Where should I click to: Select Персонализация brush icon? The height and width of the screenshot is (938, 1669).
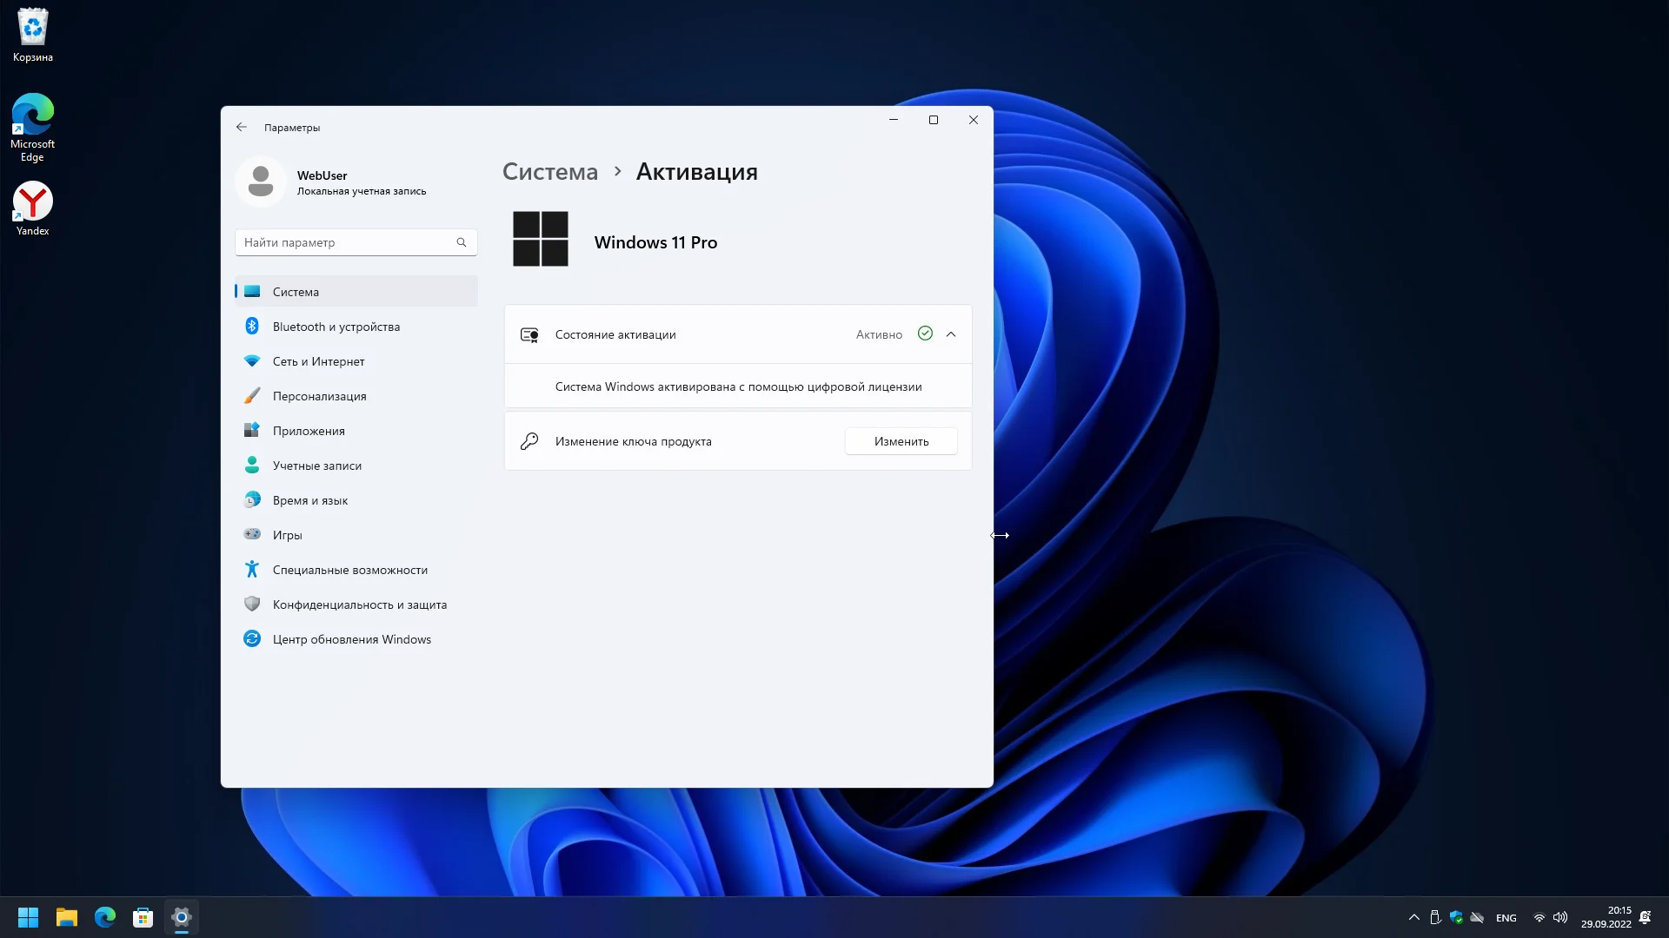(252, 396)
